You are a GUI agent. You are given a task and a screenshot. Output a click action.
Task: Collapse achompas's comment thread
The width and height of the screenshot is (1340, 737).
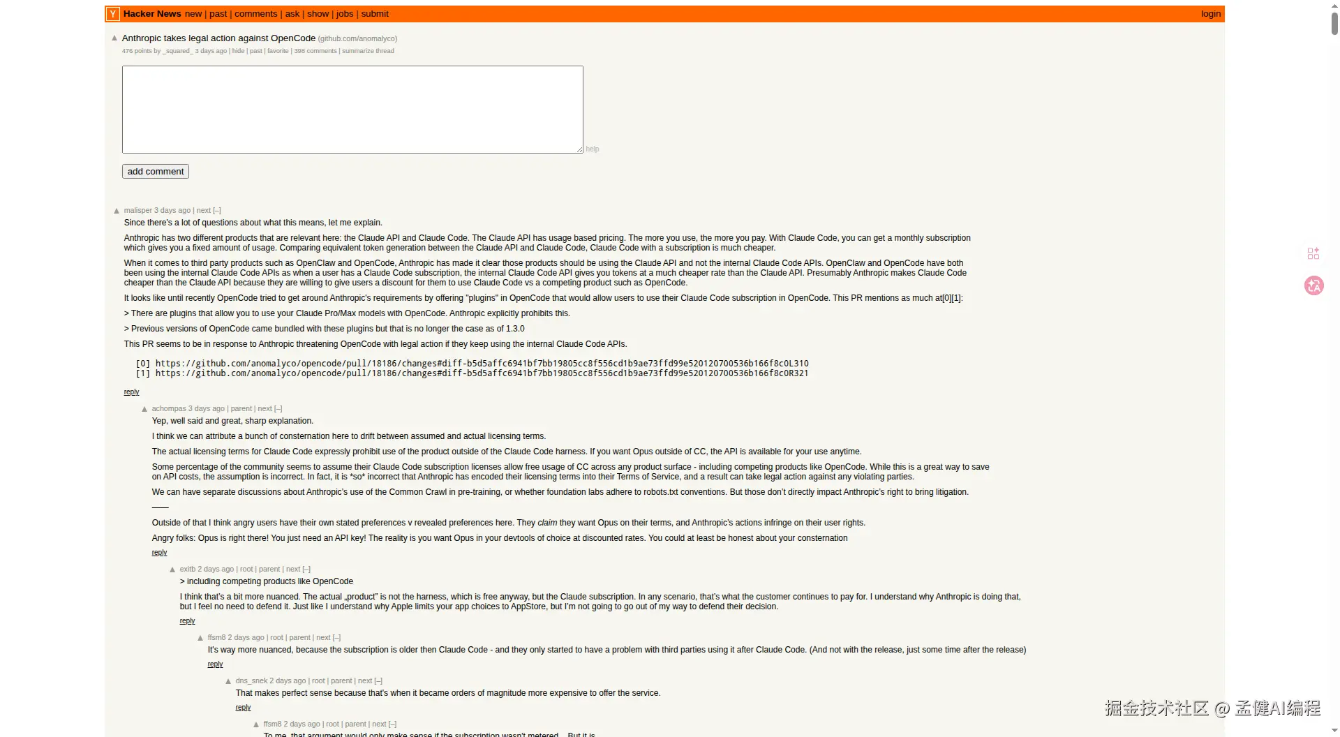[x=278, y=408]
